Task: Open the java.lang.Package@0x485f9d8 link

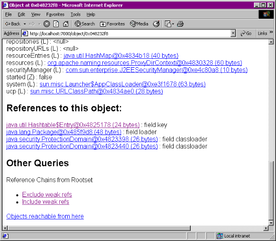Action: coord(64,132)
